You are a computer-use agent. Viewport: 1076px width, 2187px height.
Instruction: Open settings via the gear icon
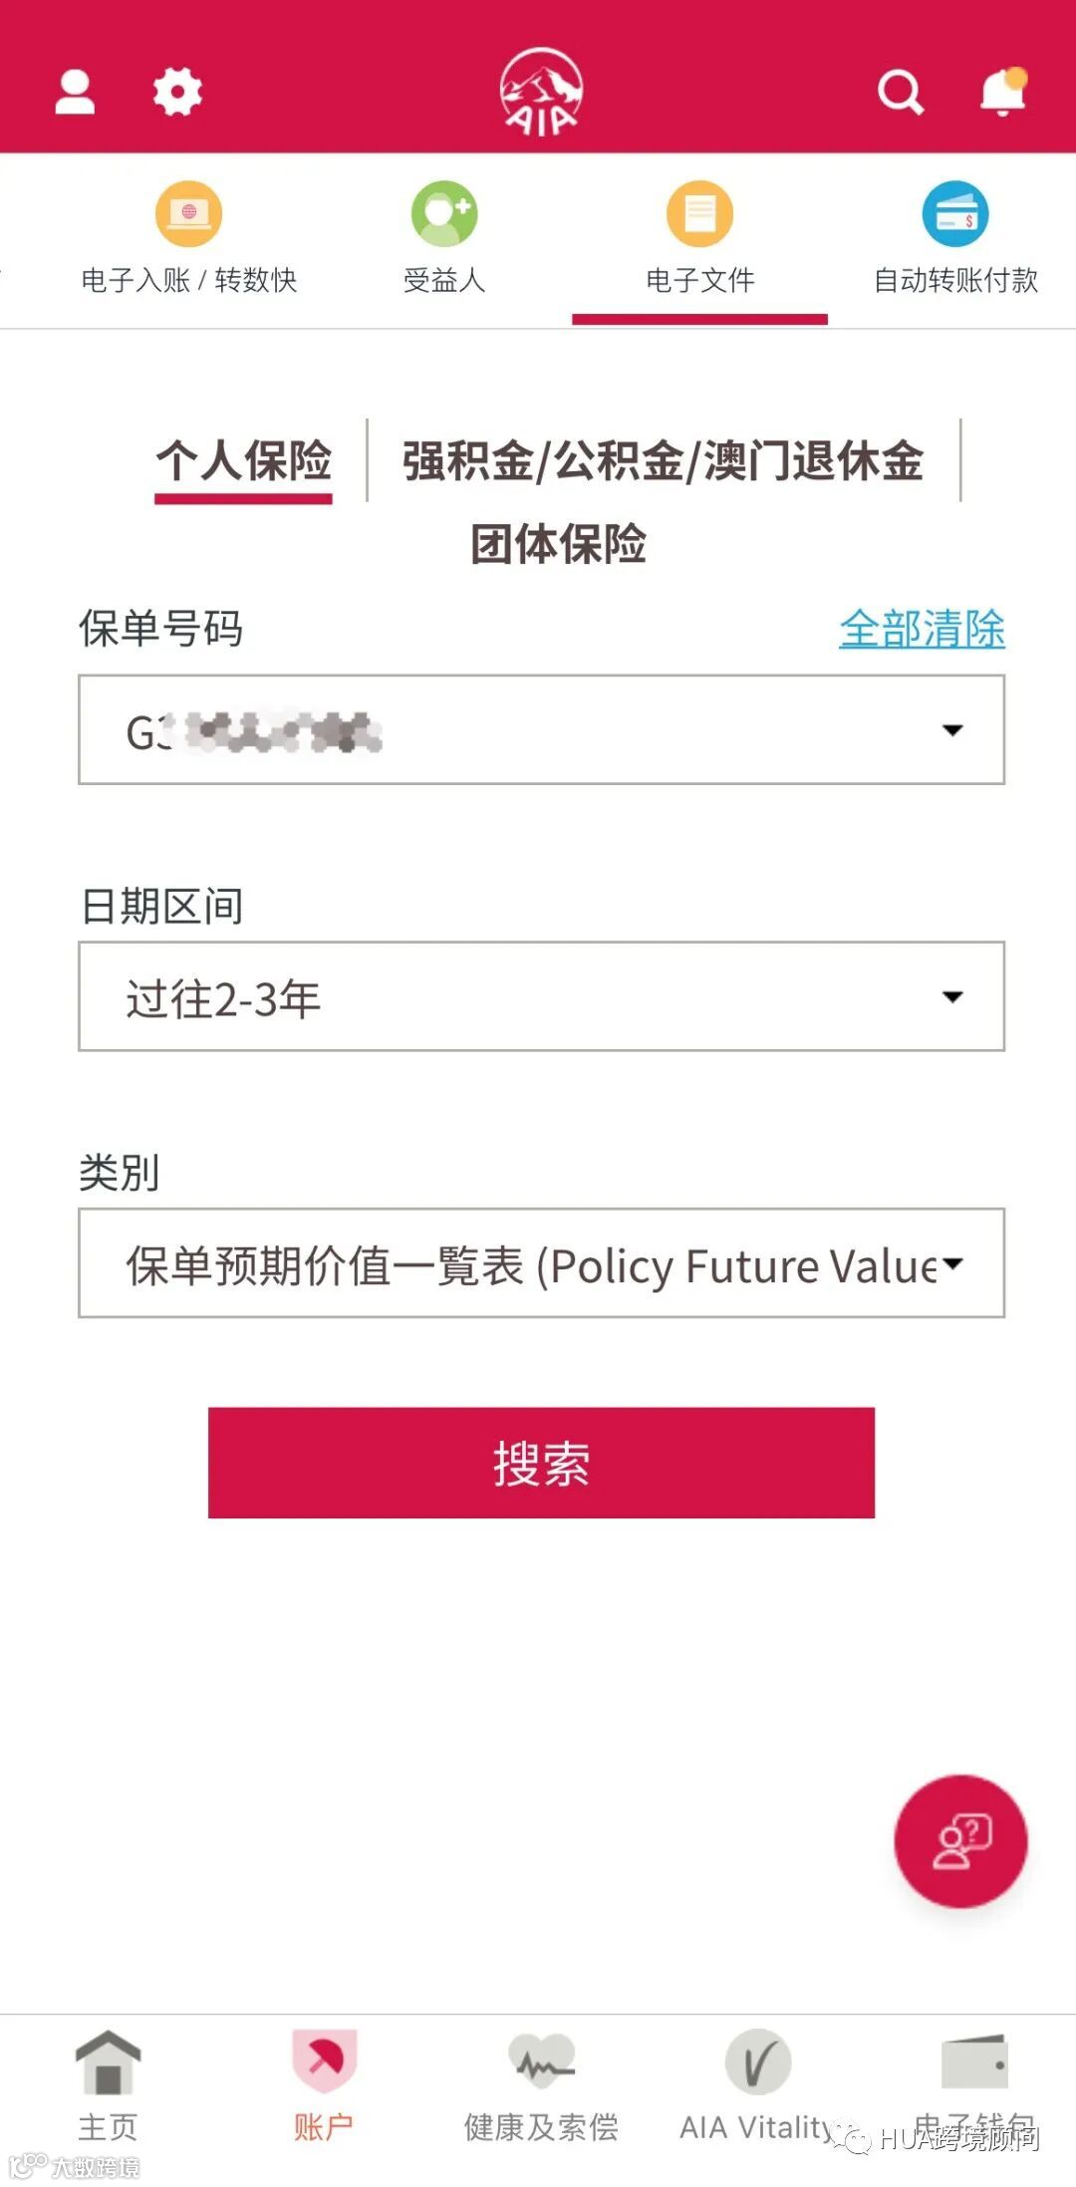(x=177, y=92)
